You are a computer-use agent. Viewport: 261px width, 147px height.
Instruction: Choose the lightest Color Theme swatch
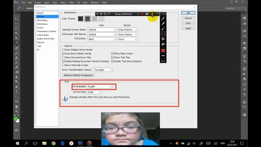coord(102,19)
